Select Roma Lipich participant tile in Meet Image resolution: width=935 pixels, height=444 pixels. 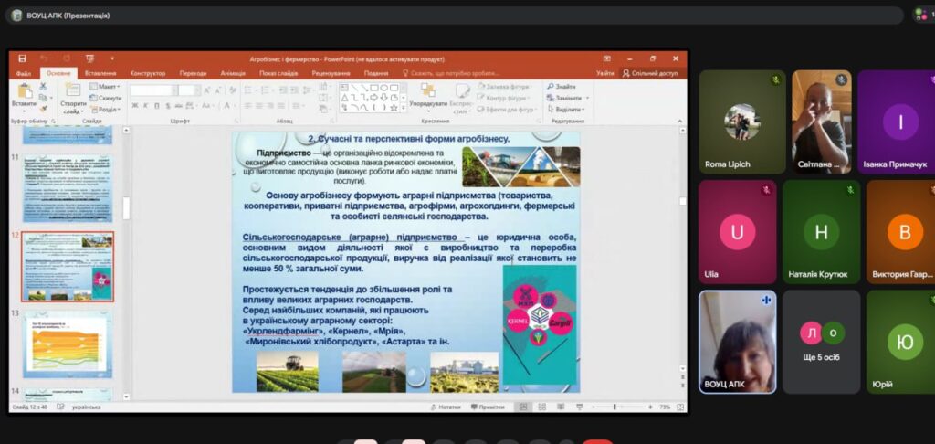coord(741,122)
